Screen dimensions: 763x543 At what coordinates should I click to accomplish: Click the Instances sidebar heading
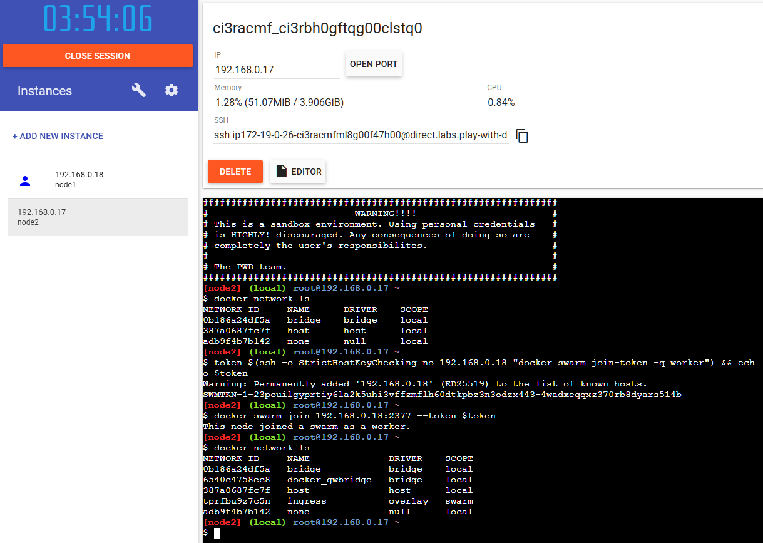tap(44, 91)
